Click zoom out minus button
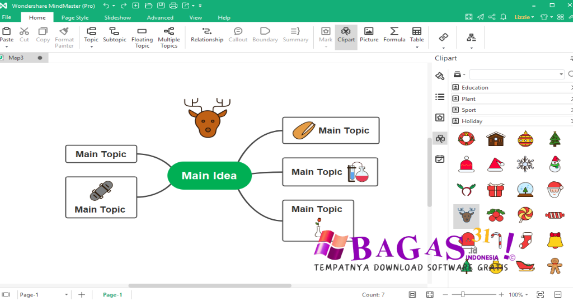The image size is (573, 301). [445, 294]
